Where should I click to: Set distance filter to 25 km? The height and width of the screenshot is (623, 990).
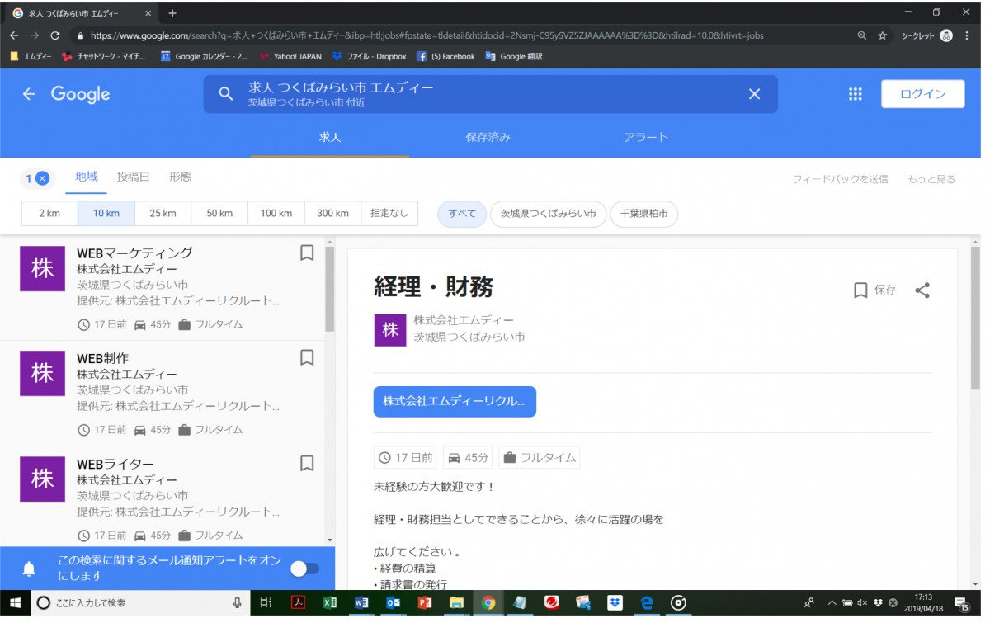[163, 213]
